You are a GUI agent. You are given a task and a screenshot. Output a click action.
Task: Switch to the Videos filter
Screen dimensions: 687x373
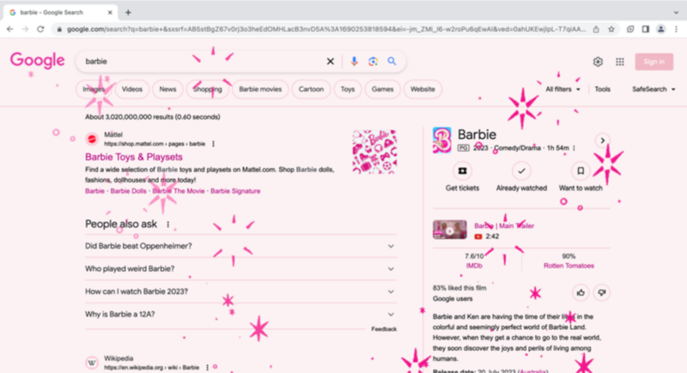click(132, 89)
